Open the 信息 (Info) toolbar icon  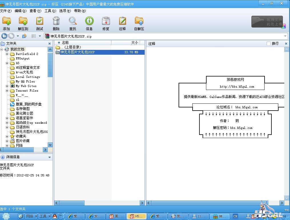pyautogui.click(x=89, y=21)
